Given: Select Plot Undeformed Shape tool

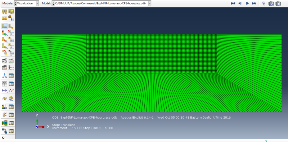Looking at the screenshot, I should [x=4, y=26].
